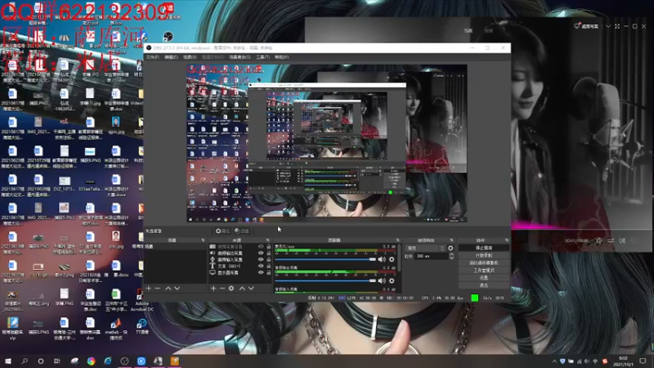Pop out the Sources dock with header icon
This screenshot has width=654, height=368.
268,240
